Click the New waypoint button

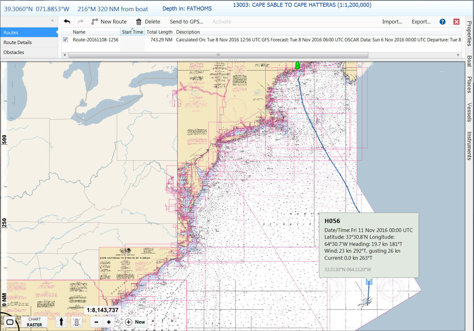click(135, 322)
